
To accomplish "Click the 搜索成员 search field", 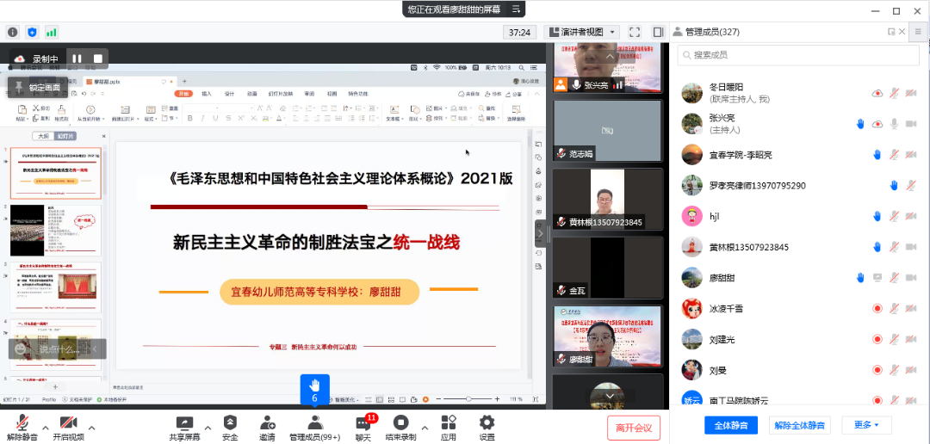I will click(x=792, y=55).
